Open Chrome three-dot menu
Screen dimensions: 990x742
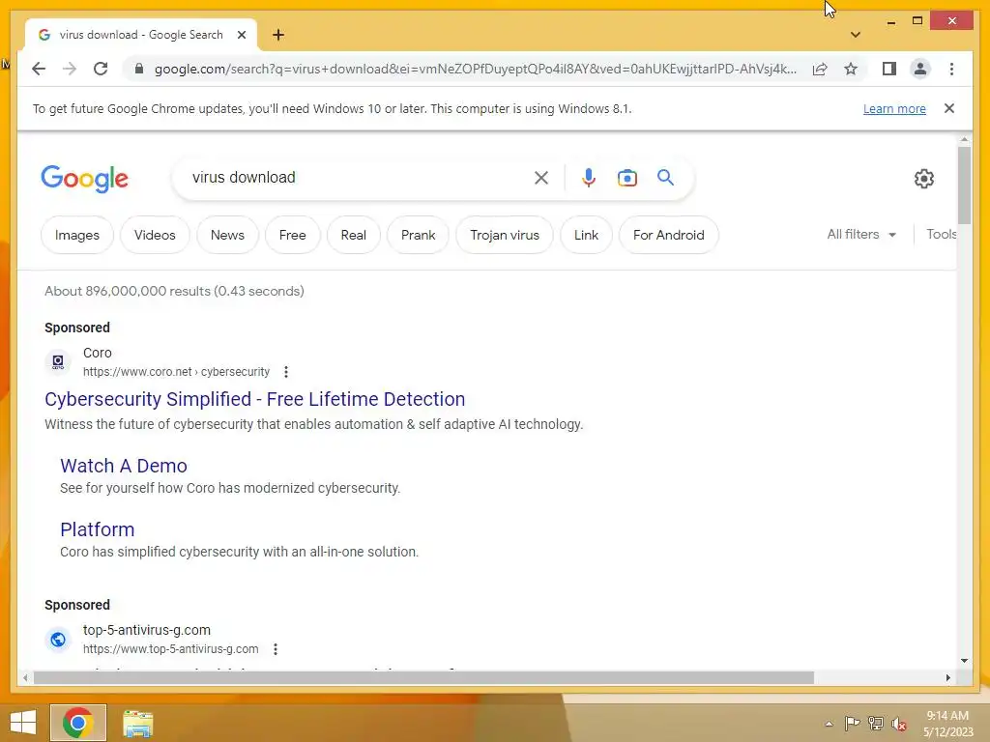[951, 69]
